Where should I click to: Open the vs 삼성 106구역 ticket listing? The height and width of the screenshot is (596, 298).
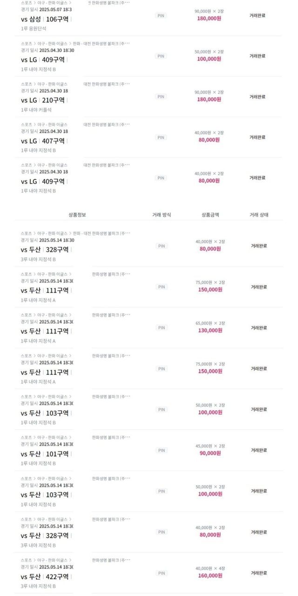pyautogui.click(x=45, y=19)
